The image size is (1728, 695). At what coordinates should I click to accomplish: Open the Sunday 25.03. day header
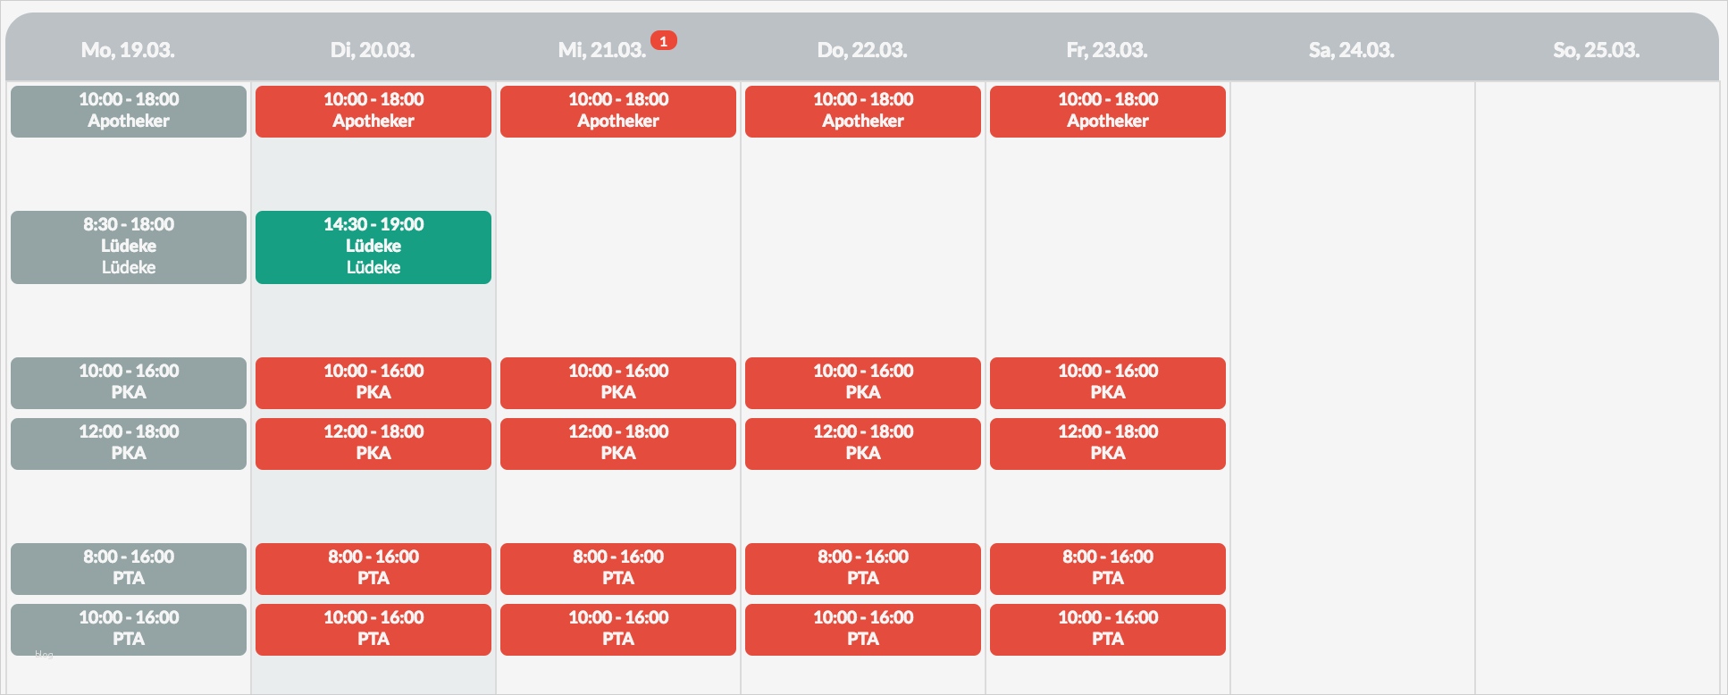(x=1596, y=50)
